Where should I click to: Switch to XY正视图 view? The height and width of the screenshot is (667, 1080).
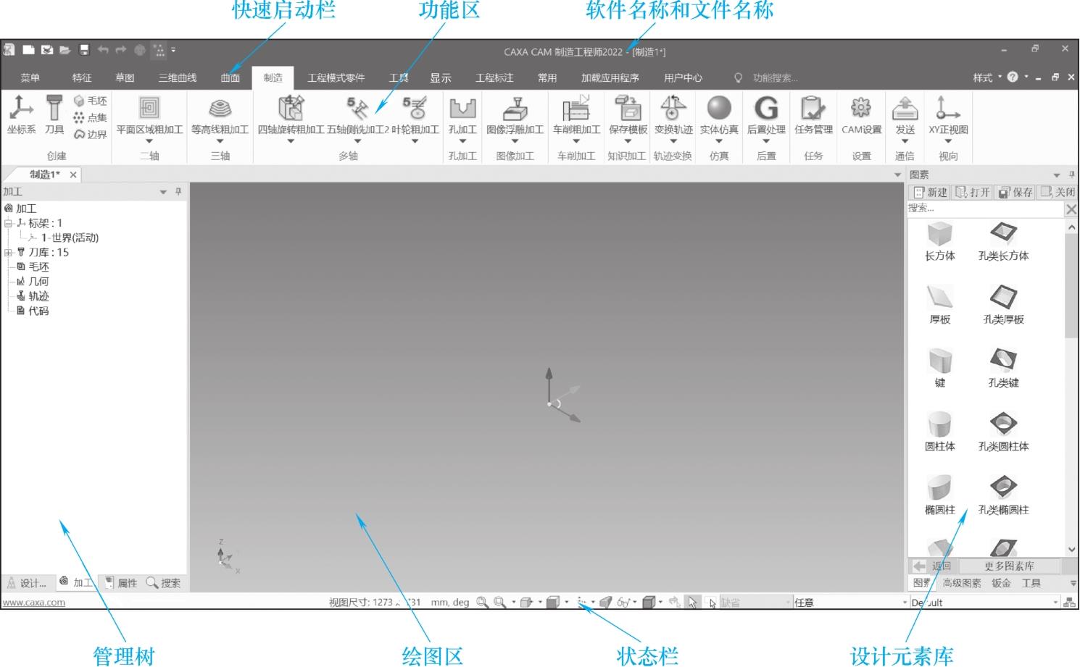point(948,116)
